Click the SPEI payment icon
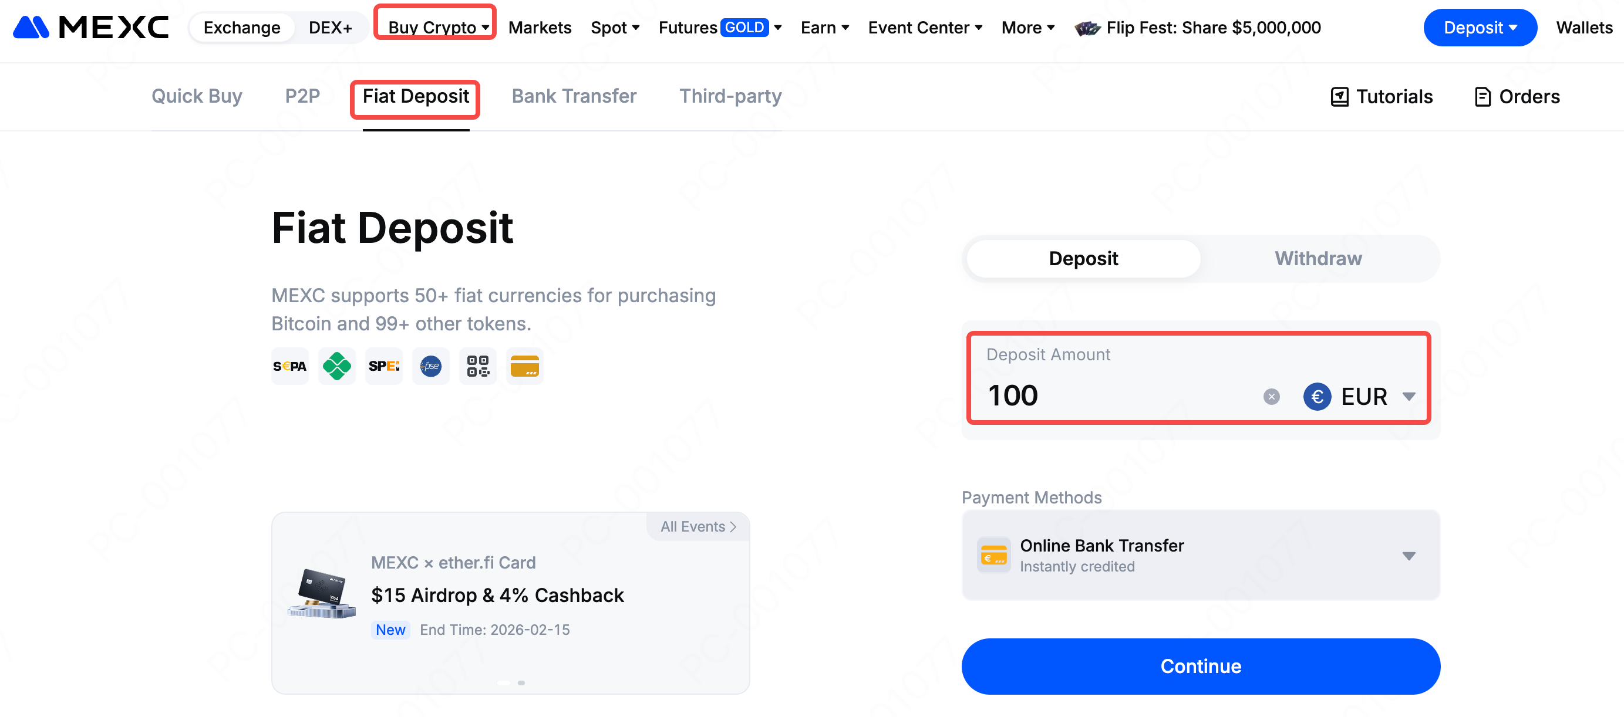This screenshot has width=1624, height=717. coord(383,366)
